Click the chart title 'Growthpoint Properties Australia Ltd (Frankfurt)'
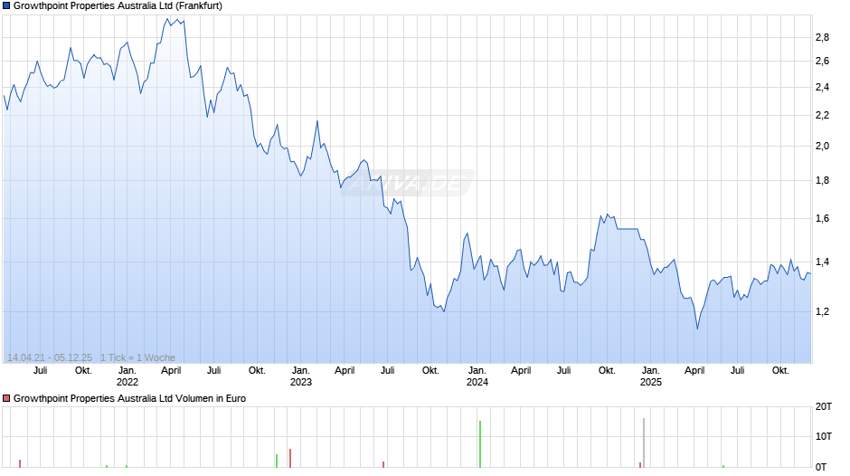The width and height of the screenshot is (850, 476). [x=118, y=6]
